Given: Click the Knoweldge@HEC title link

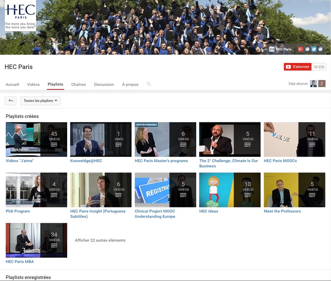Looking at the screenshot, I should tap(86, 161).
